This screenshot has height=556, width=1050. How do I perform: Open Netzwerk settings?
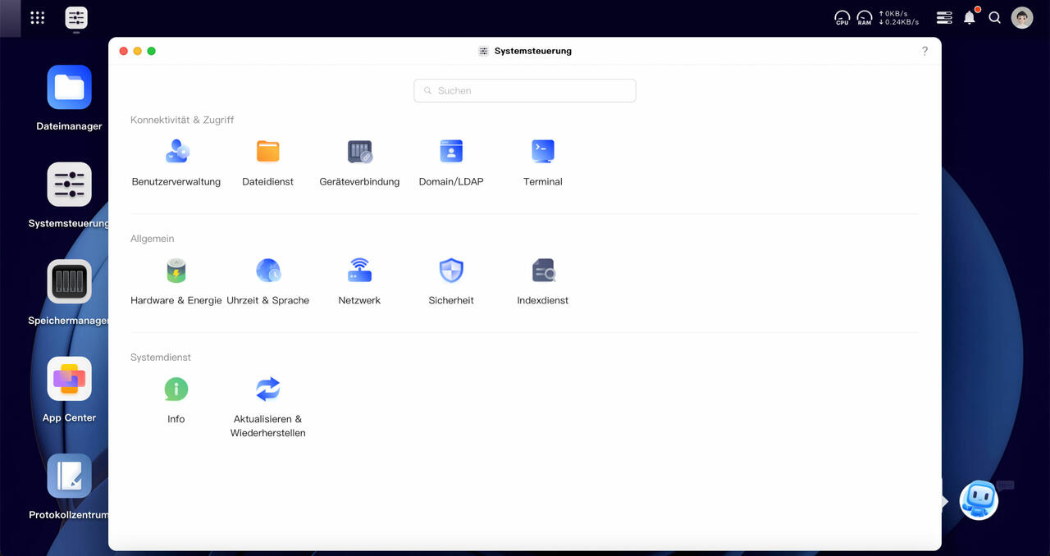coord(359,281)
